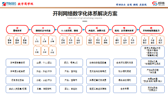168x94 pixels.
Task: Select the 团队：自驱动 box
Action: tap(71, 89)
